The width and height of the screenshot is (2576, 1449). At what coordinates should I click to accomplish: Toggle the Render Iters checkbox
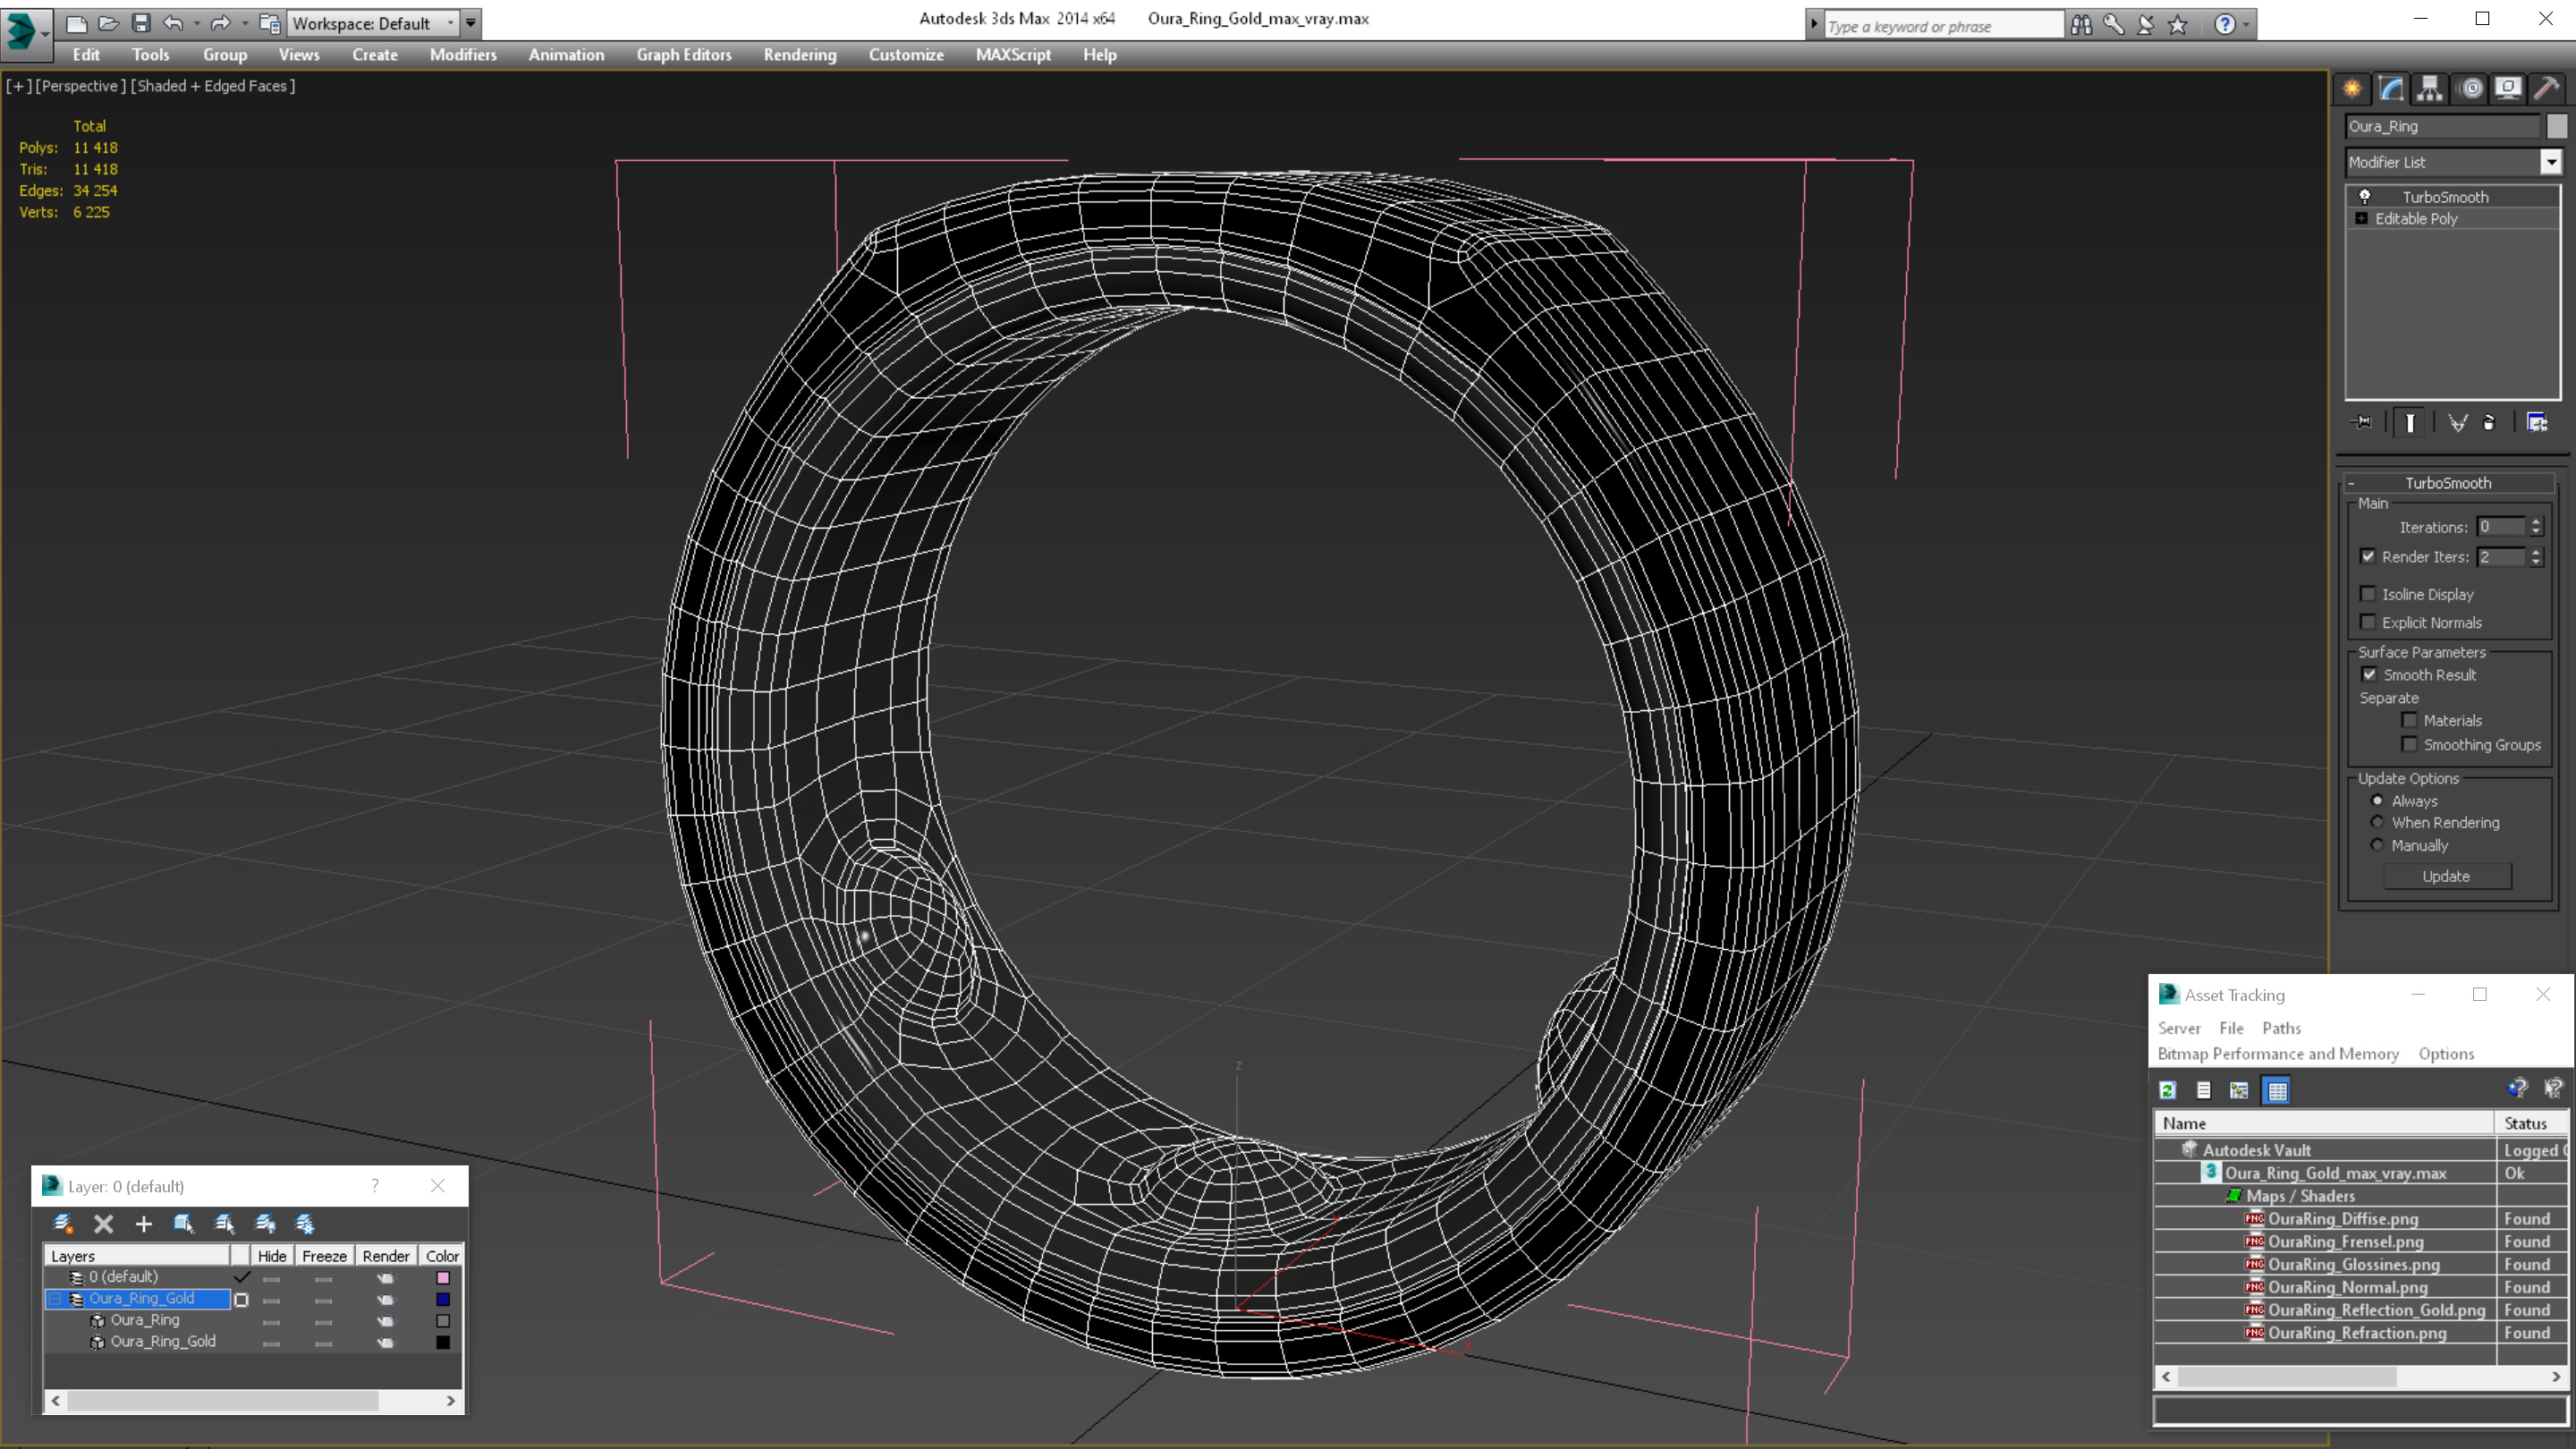pos(2368,557)
